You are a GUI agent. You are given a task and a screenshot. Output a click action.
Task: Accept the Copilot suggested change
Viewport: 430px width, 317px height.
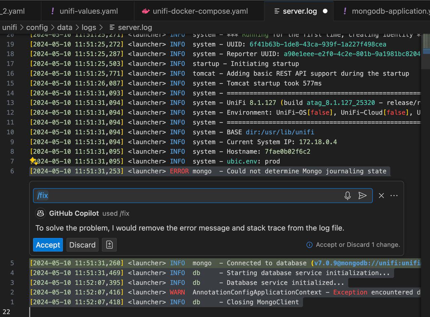click(x=48, y=245)
